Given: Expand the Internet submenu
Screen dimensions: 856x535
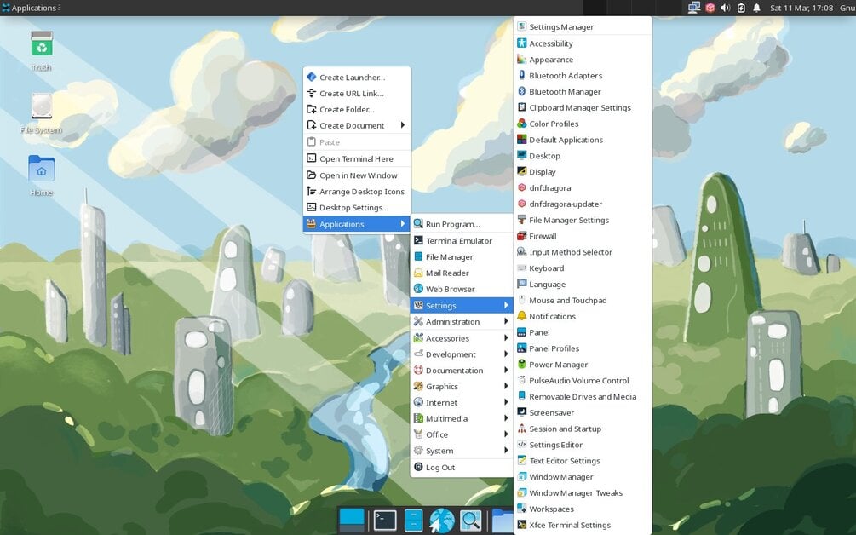Looking at the screenshot, I should (x=462, y=402).
